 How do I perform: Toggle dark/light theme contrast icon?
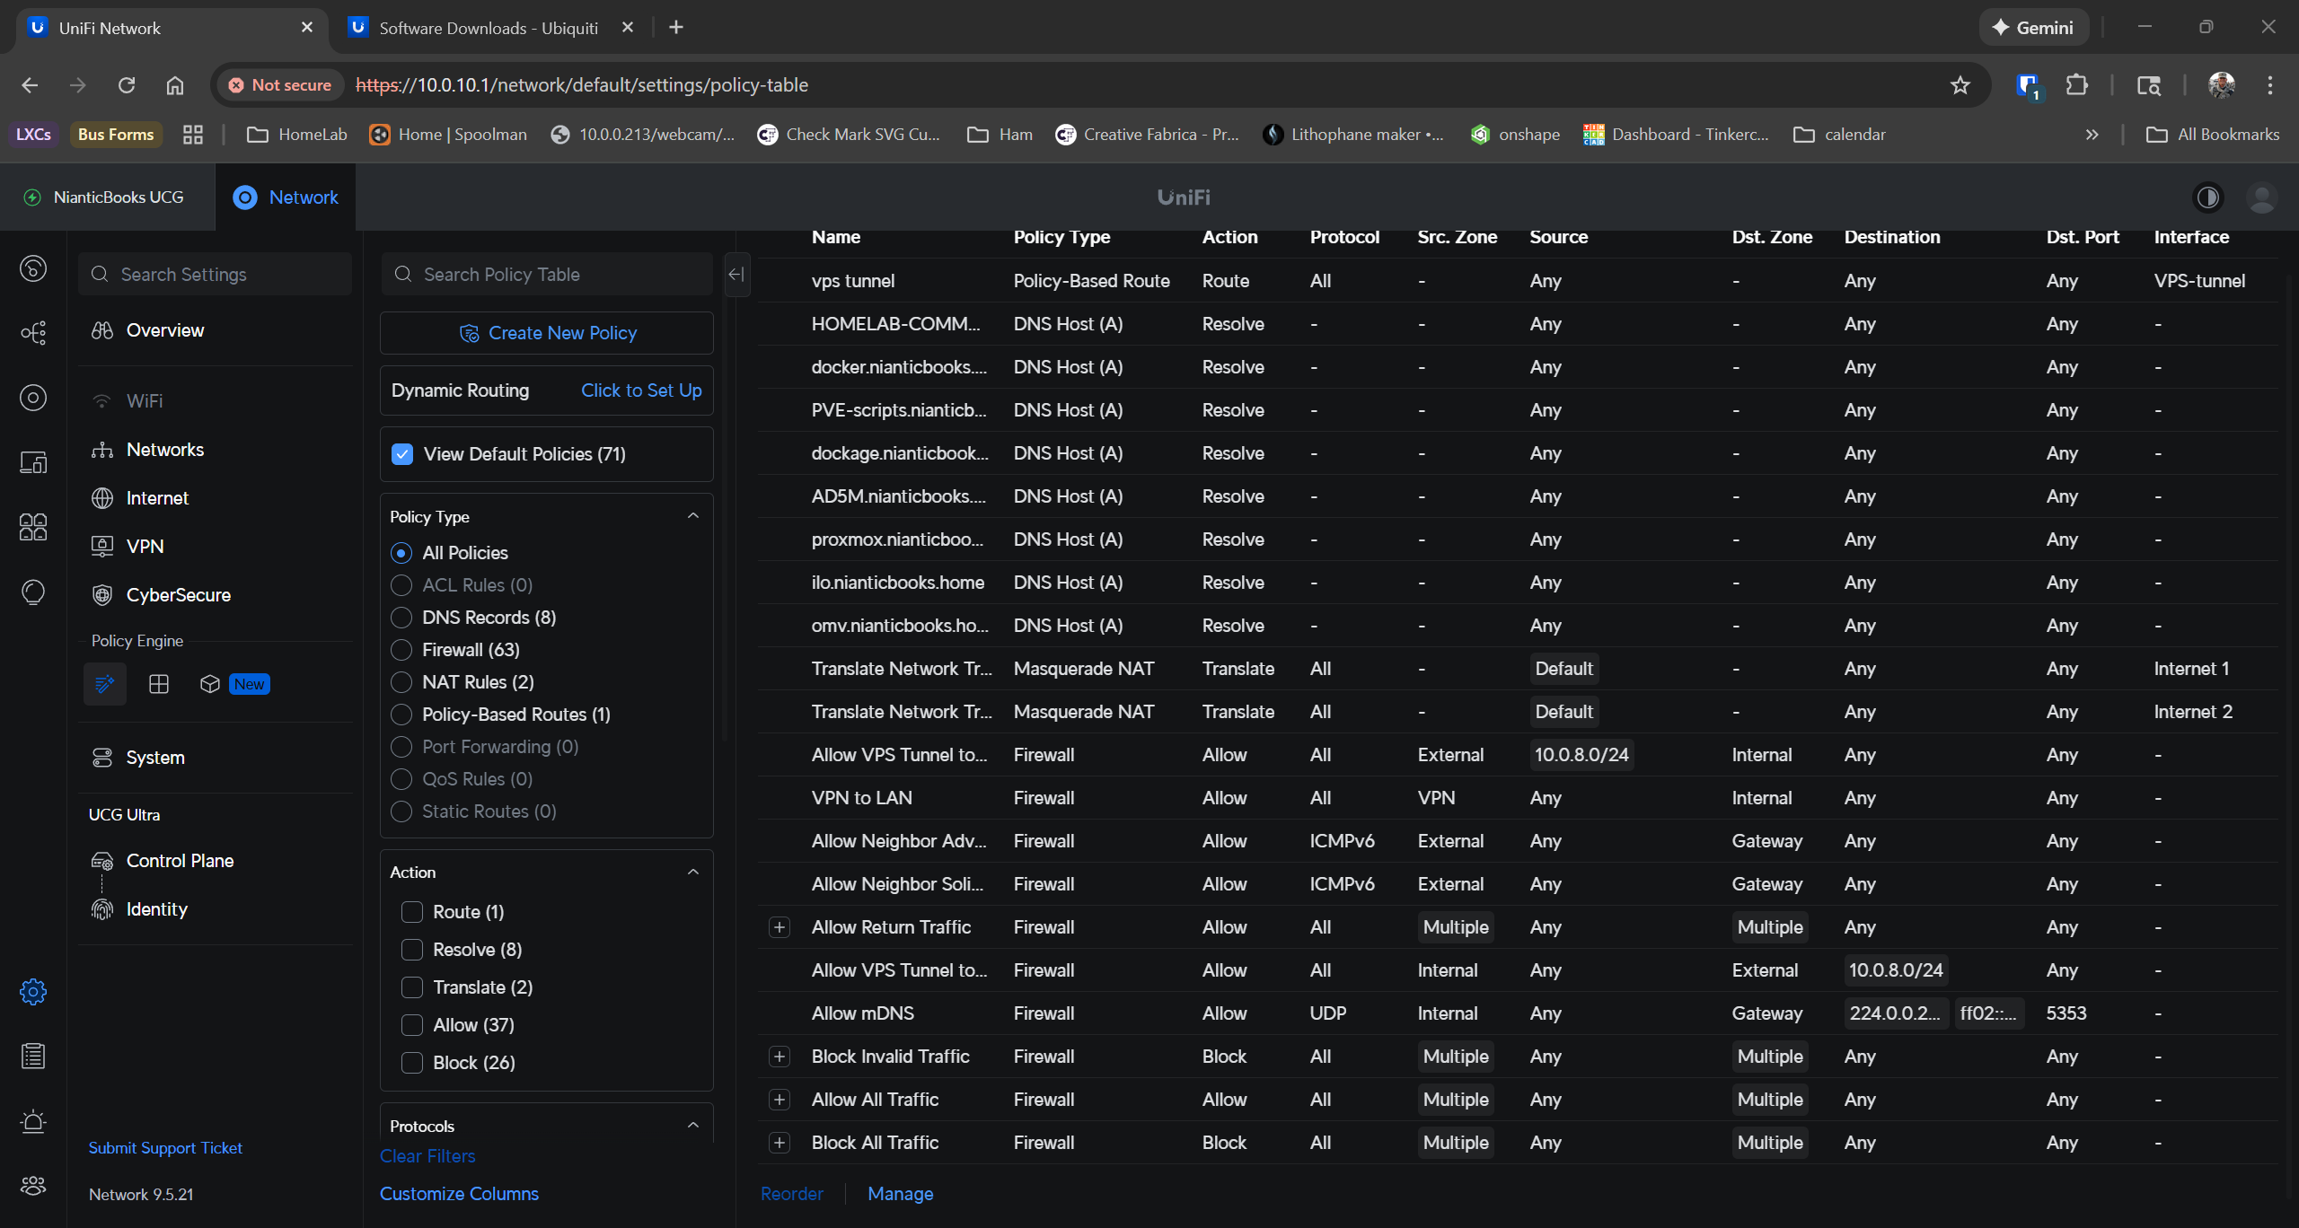point(2207,197)
